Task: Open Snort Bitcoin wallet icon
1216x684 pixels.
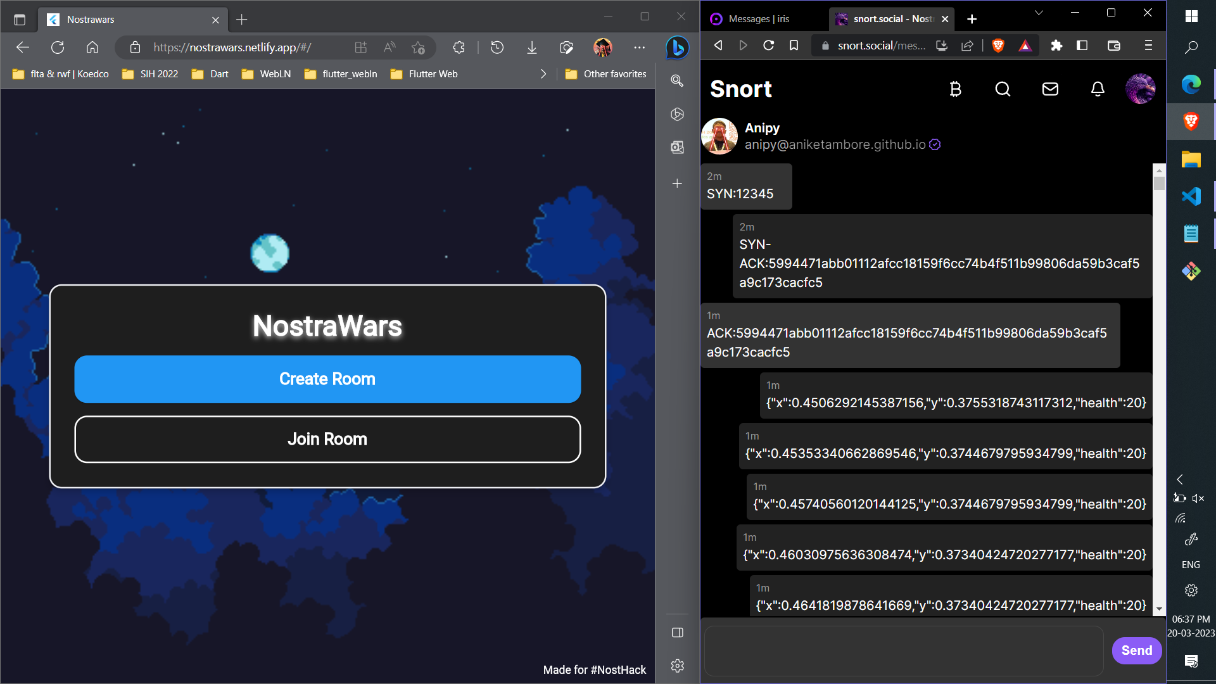Action: [956, 89]
